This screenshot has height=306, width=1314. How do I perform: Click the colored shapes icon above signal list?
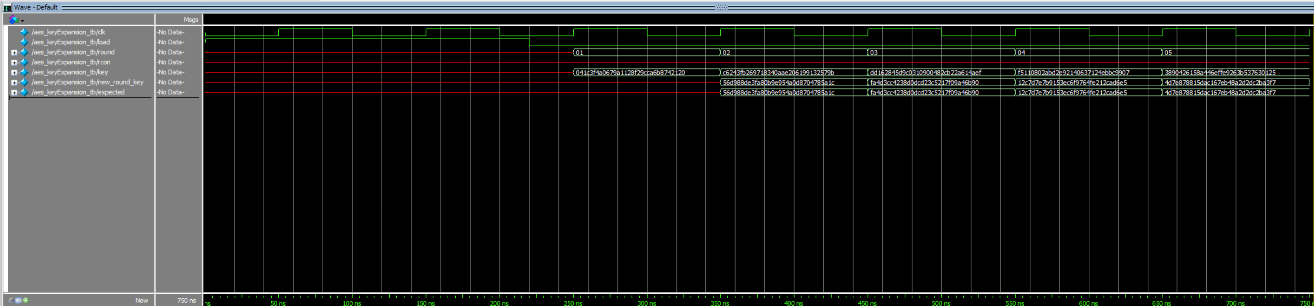(13, 19)
